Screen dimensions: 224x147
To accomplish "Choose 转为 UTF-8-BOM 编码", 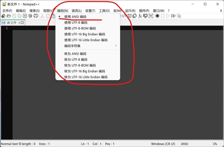I will click(88, 66).
